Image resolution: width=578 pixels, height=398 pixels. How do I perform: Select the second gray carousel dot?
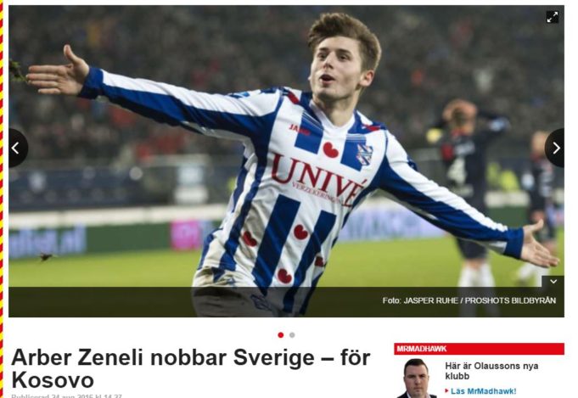[292, 335]
